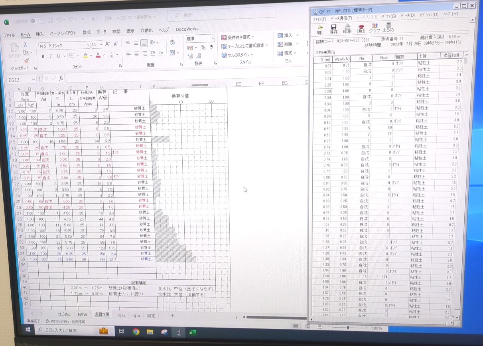
Task: Click the fill color bucket swatch
Action: [x=85, y=56]
